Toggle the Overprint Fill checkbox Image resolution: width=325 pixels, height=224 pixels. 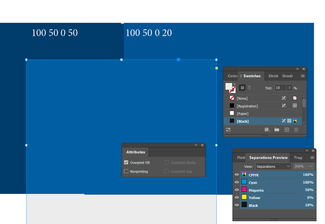126,163
